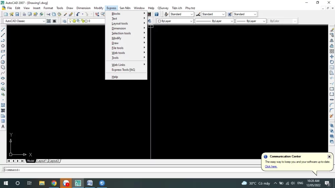Click the Rotate modify tool

click(332, 62)
